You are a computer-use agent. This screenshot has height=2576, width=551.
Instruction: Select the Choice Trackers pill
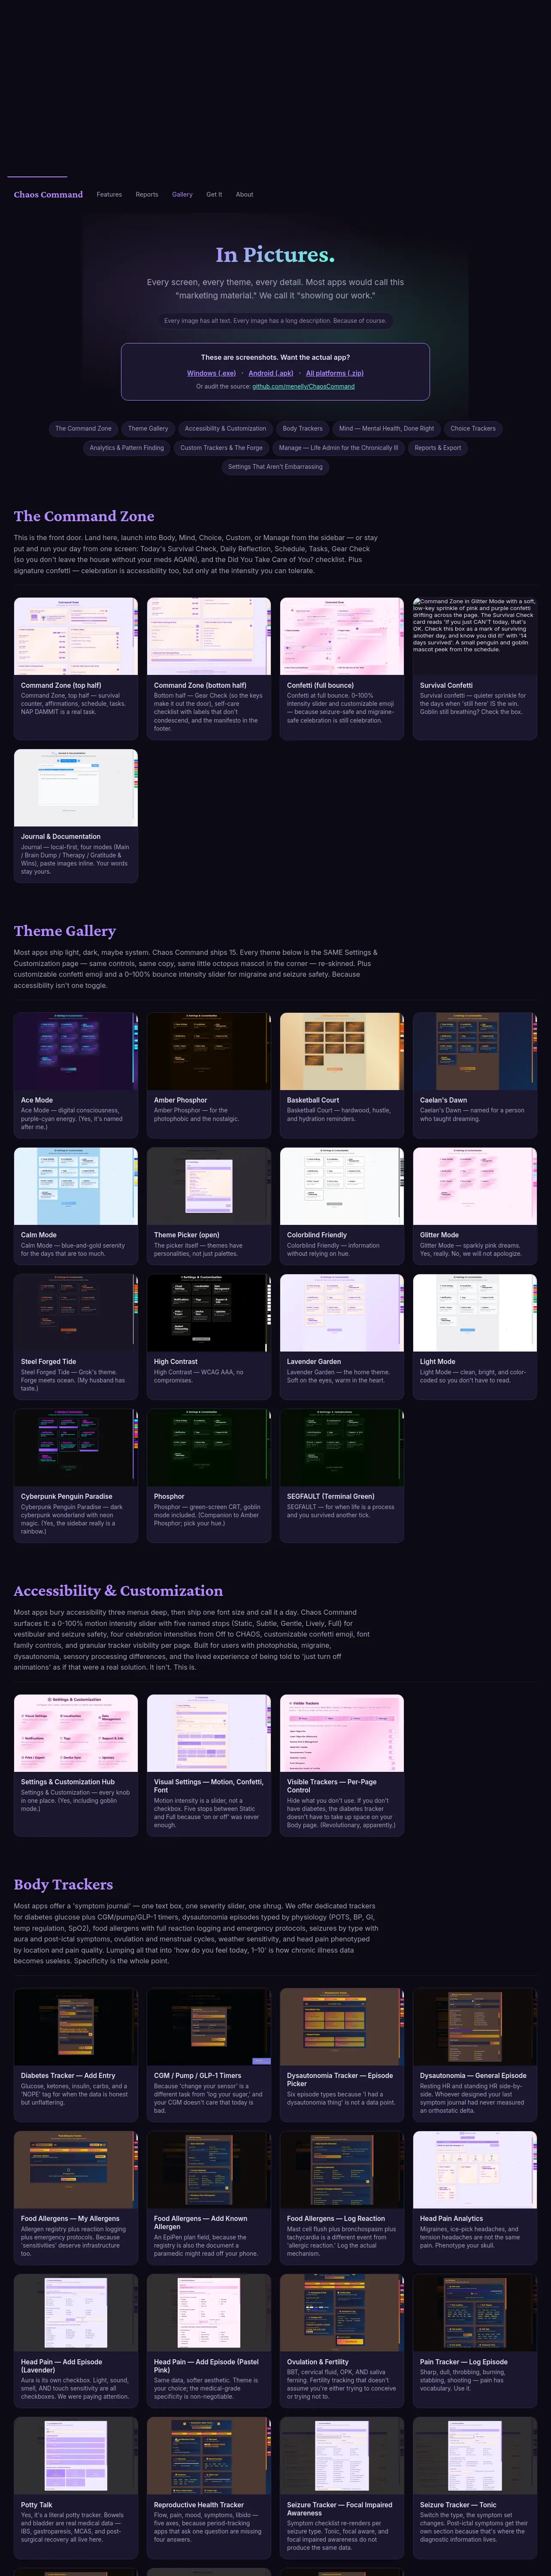(473, 428)
